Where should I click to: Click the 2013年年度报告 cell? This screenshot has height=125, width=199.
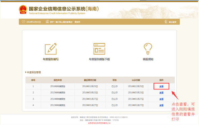(58, 105)
